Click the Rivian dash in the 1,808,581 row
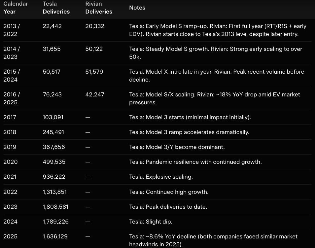 [87, 207]
